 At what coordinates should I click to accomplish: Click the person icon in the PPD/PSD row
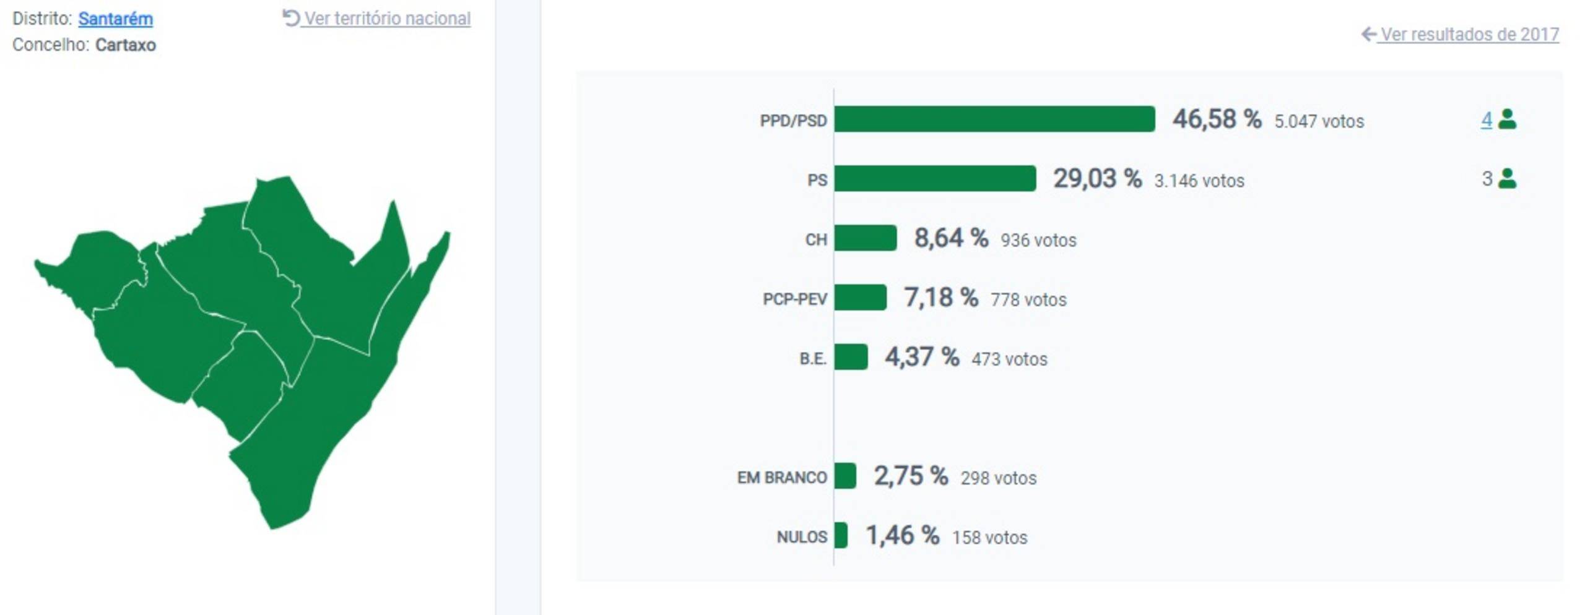pos(1508,119)
